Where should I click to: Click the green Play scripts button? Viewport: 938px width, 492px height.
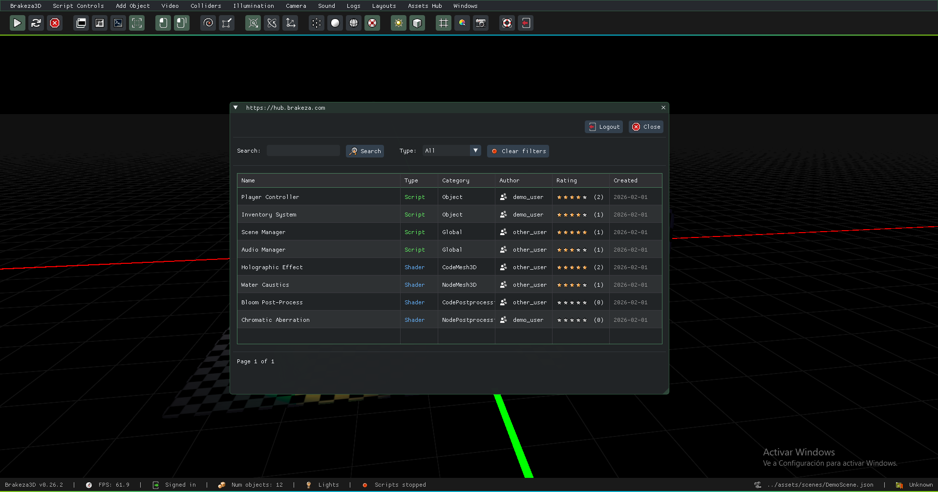tap(17, 23)
